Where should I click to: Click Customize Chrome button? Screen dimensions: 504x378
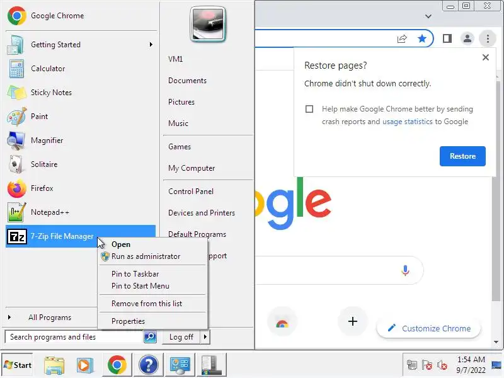coord(428,328)
